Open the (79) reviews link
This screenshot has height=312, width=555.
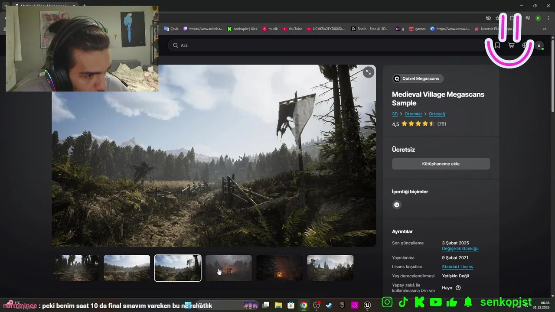(441, 124)
